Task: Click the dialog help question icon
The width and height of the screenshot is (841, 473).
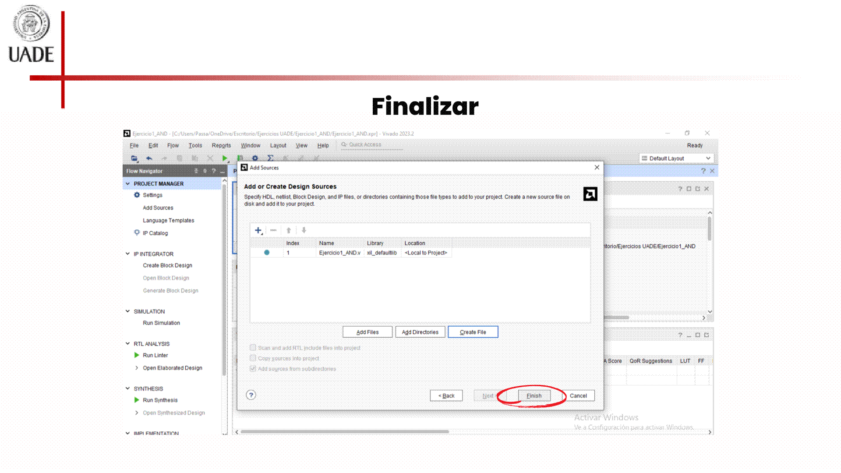Action: pos(251,395)
